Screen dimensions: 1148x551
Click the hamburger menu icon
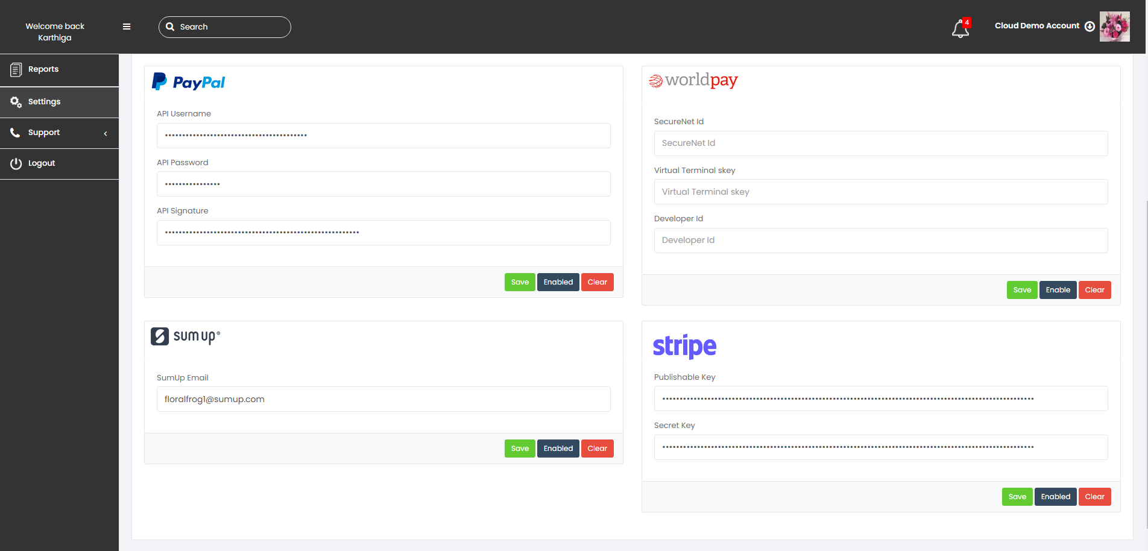[x=127, y=27]
